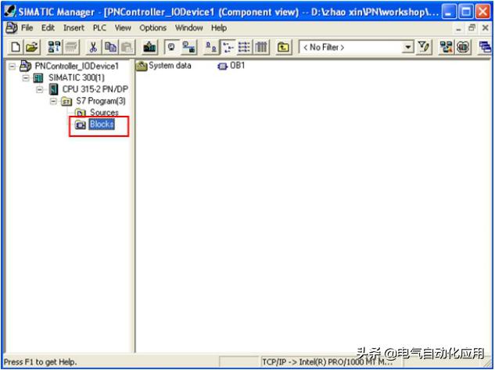Minimize the inner project window
Image resolution: width=495 pixels, height=370 pixels.
(459, 29)
